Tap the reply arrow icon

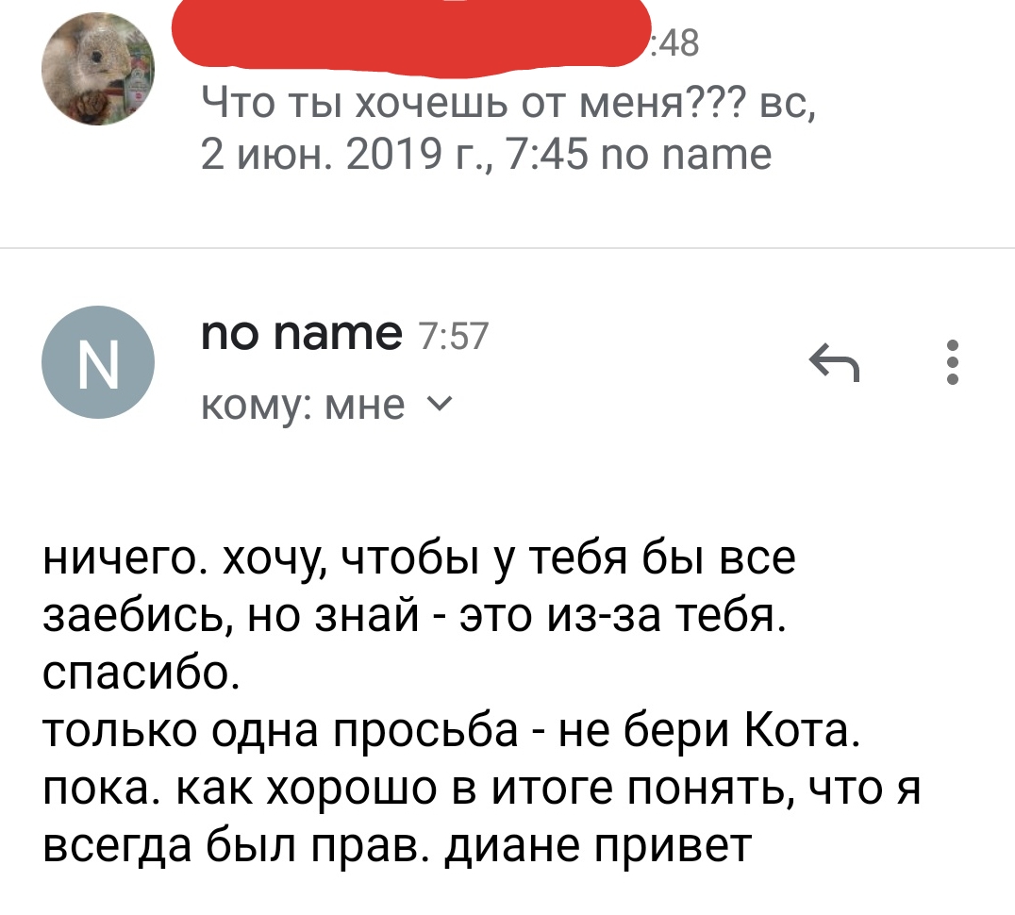(835, 362)
